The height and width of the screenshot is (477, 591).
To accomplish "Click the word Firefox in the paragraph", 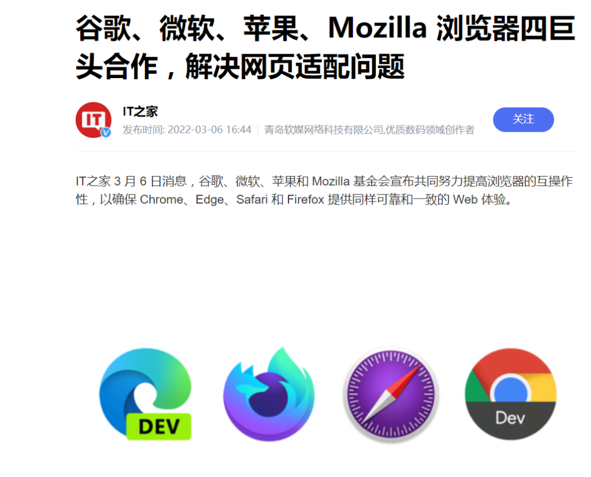I will 306,199.
